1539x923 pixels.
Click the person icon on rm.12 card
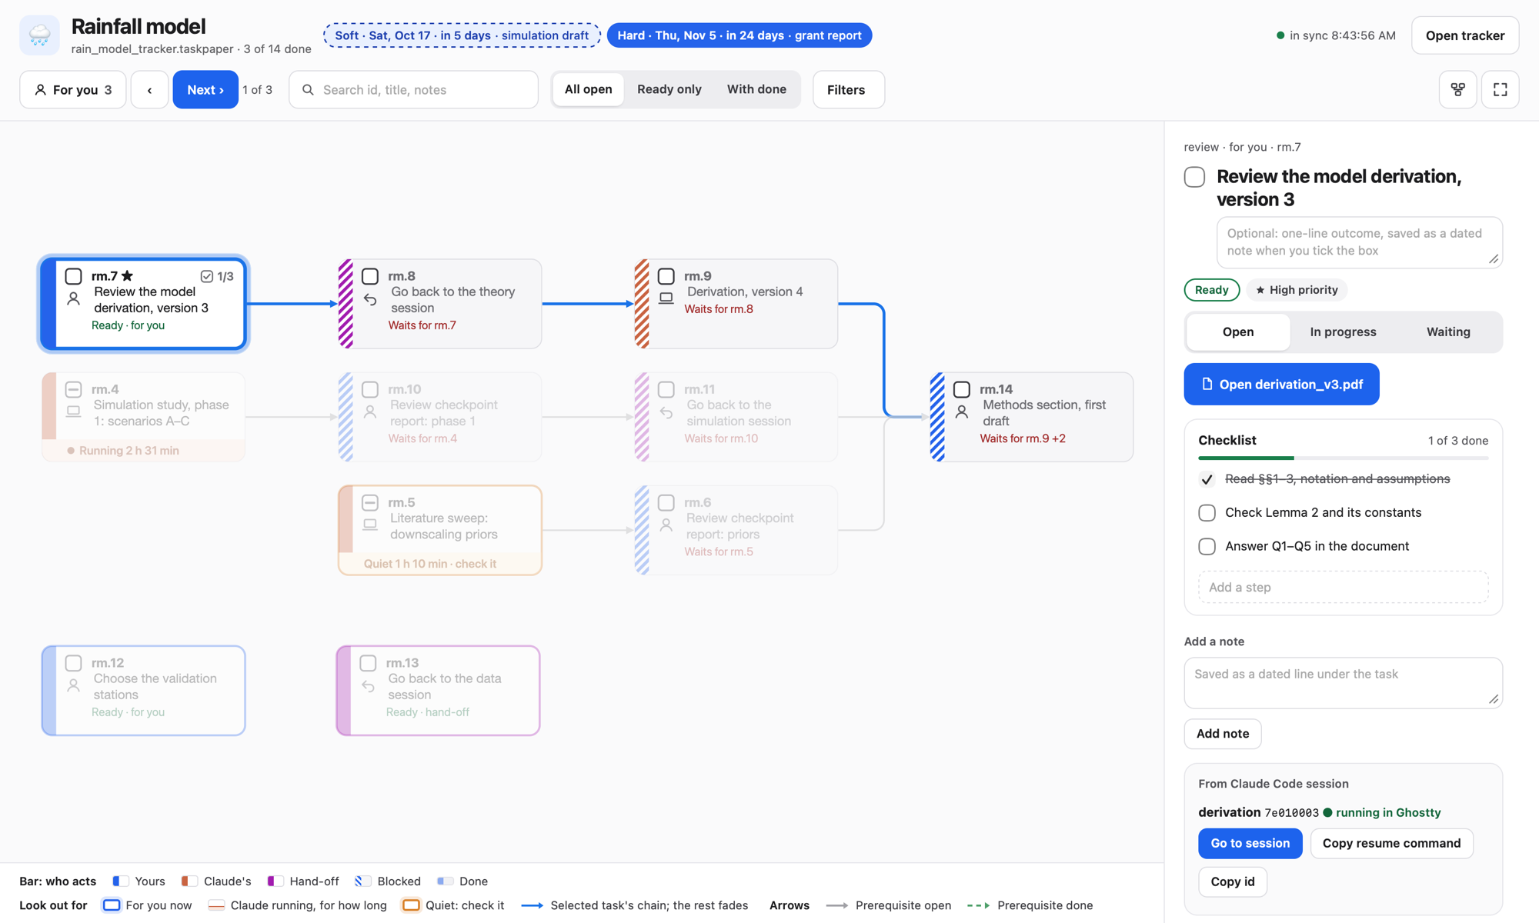tap(73, 685)
